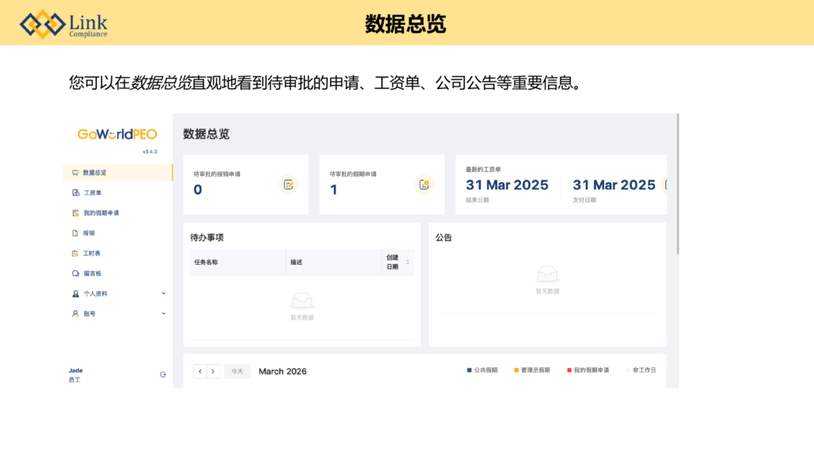Viewport: 814px width, 458px height.
Task: Click the GoWorldPEO logo
Action: [117, 134]
